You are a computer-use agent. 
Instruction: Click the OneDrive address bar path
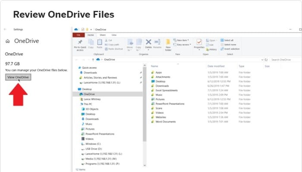[x=110, y=59]
